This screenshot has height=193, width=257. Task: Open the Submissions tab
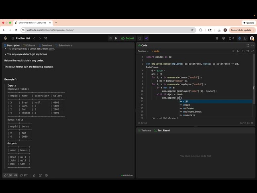(65, 45)
